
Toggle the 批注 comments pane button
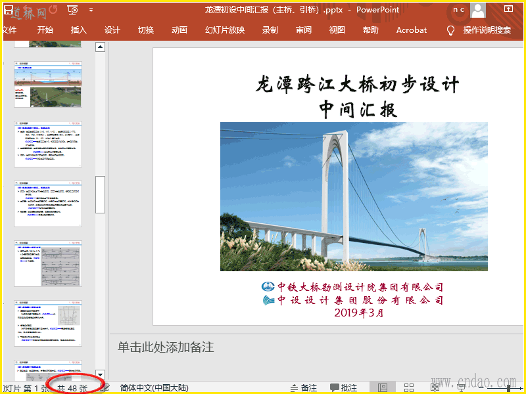click(343, 388)
